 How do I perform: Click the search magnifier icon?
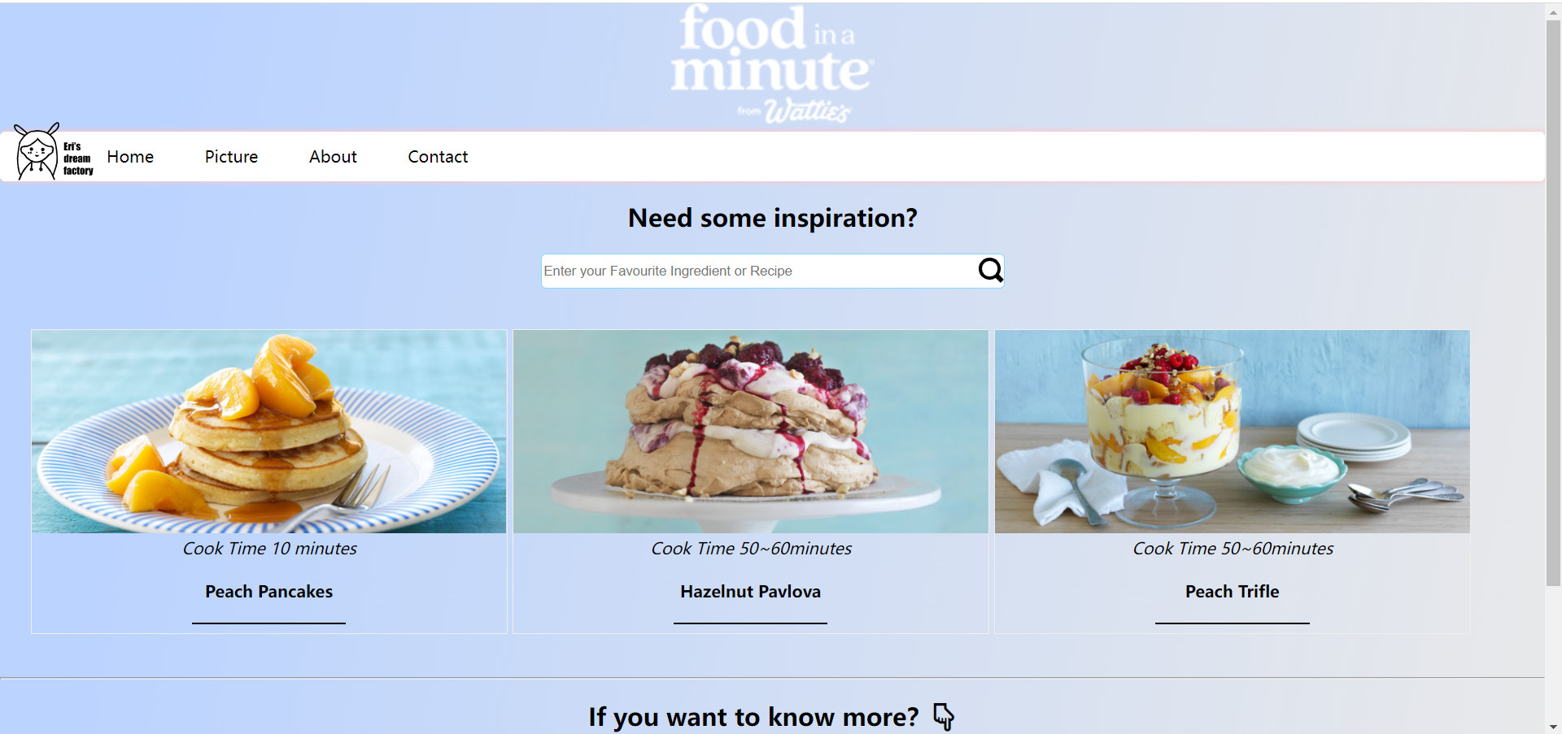click(x=989, y=271)
